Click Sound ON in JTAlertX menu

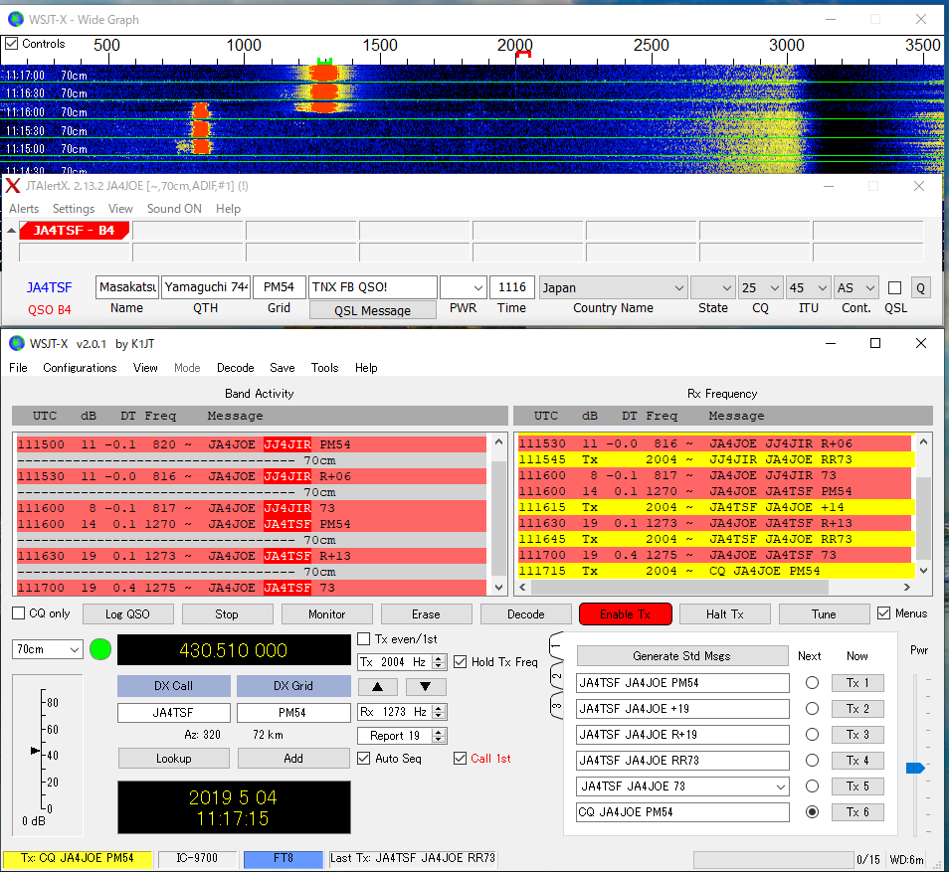click(174, 209)
